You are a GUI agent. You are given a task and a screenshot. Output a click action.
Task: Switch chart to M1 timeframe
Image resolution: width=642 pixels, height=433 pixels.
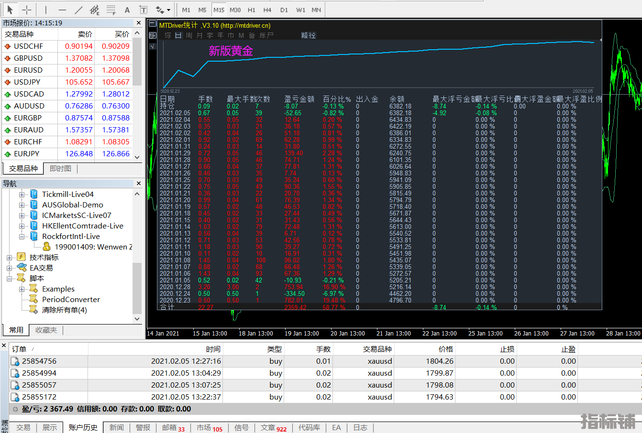point(186,10)
